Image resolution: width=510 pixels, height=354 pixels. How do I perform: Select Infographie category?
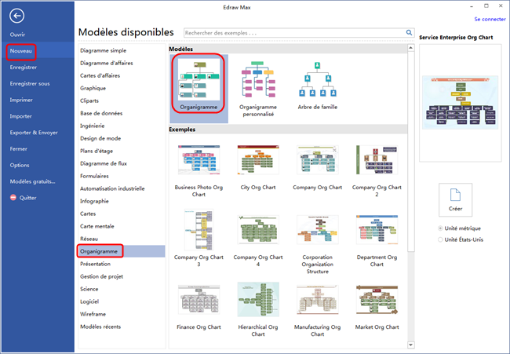coord(94,201)
